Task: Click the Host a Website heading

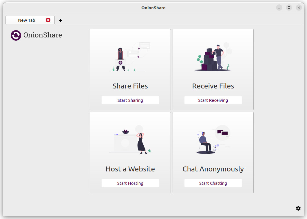Action: point(130,169)
